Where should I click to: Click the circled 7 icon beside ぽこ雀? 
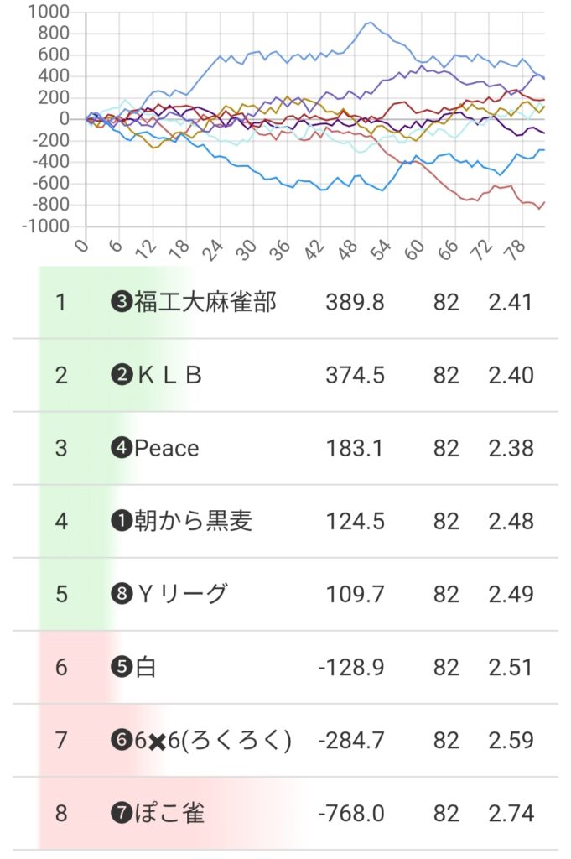point(121,813)
